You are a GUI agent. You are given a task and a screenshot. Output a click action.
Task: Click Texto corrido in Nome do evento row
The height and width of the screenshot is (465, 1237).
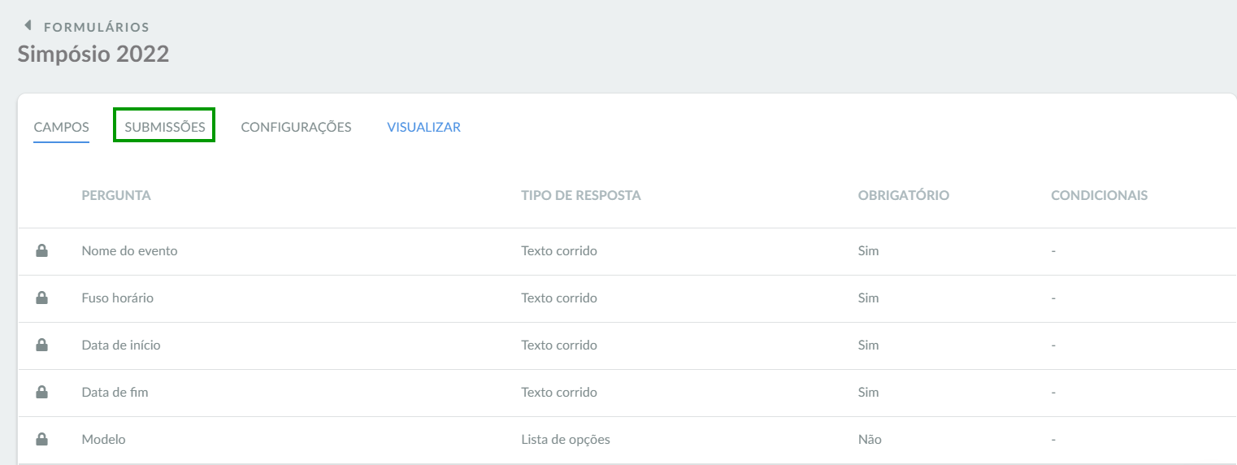click(x=559, y=250)
